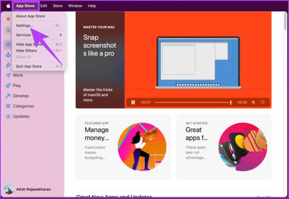Choose Quit App Store
The width and height of the screenshot is (289, 199).
coord(29,66)
